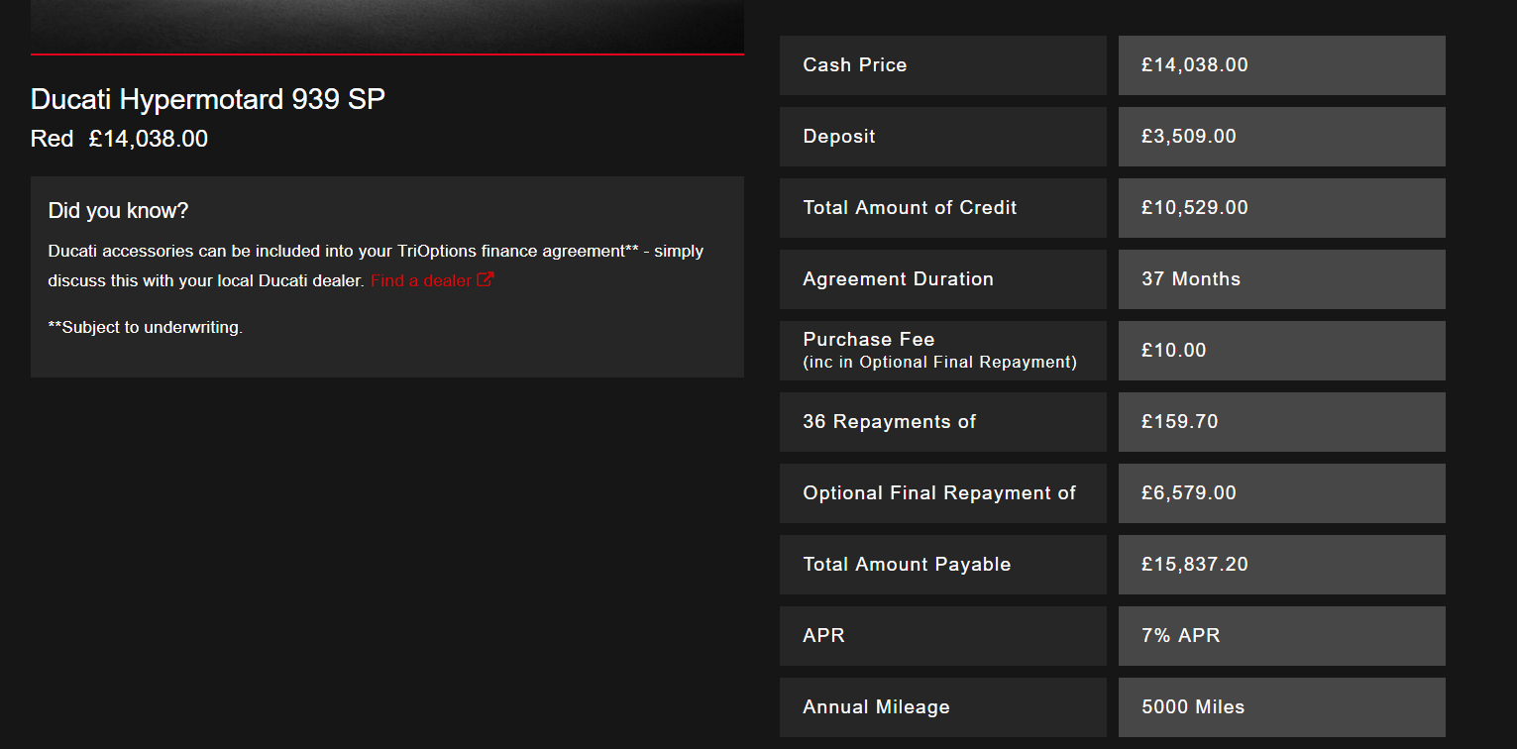Select the Ducati Hypermotard 939 SP heading
Image resolution: width=1517 pixels, height=749 pixels.
click(x=208, y=99)
